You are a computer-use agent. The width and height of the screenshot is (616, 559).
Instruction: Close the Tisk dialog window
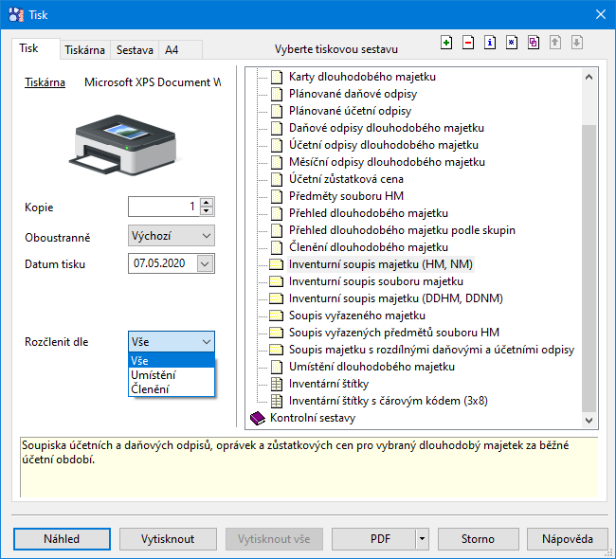tap(600, 14)
